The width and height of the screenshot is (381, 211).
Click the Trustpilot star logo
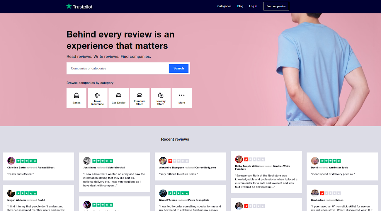click(x=69, y=6)
